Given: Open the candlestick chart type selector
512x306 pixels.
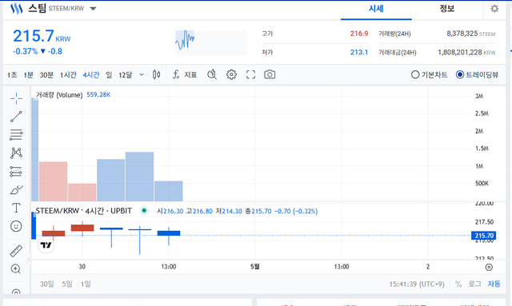Looking at the screenshot, I should [x=157, y=75].
